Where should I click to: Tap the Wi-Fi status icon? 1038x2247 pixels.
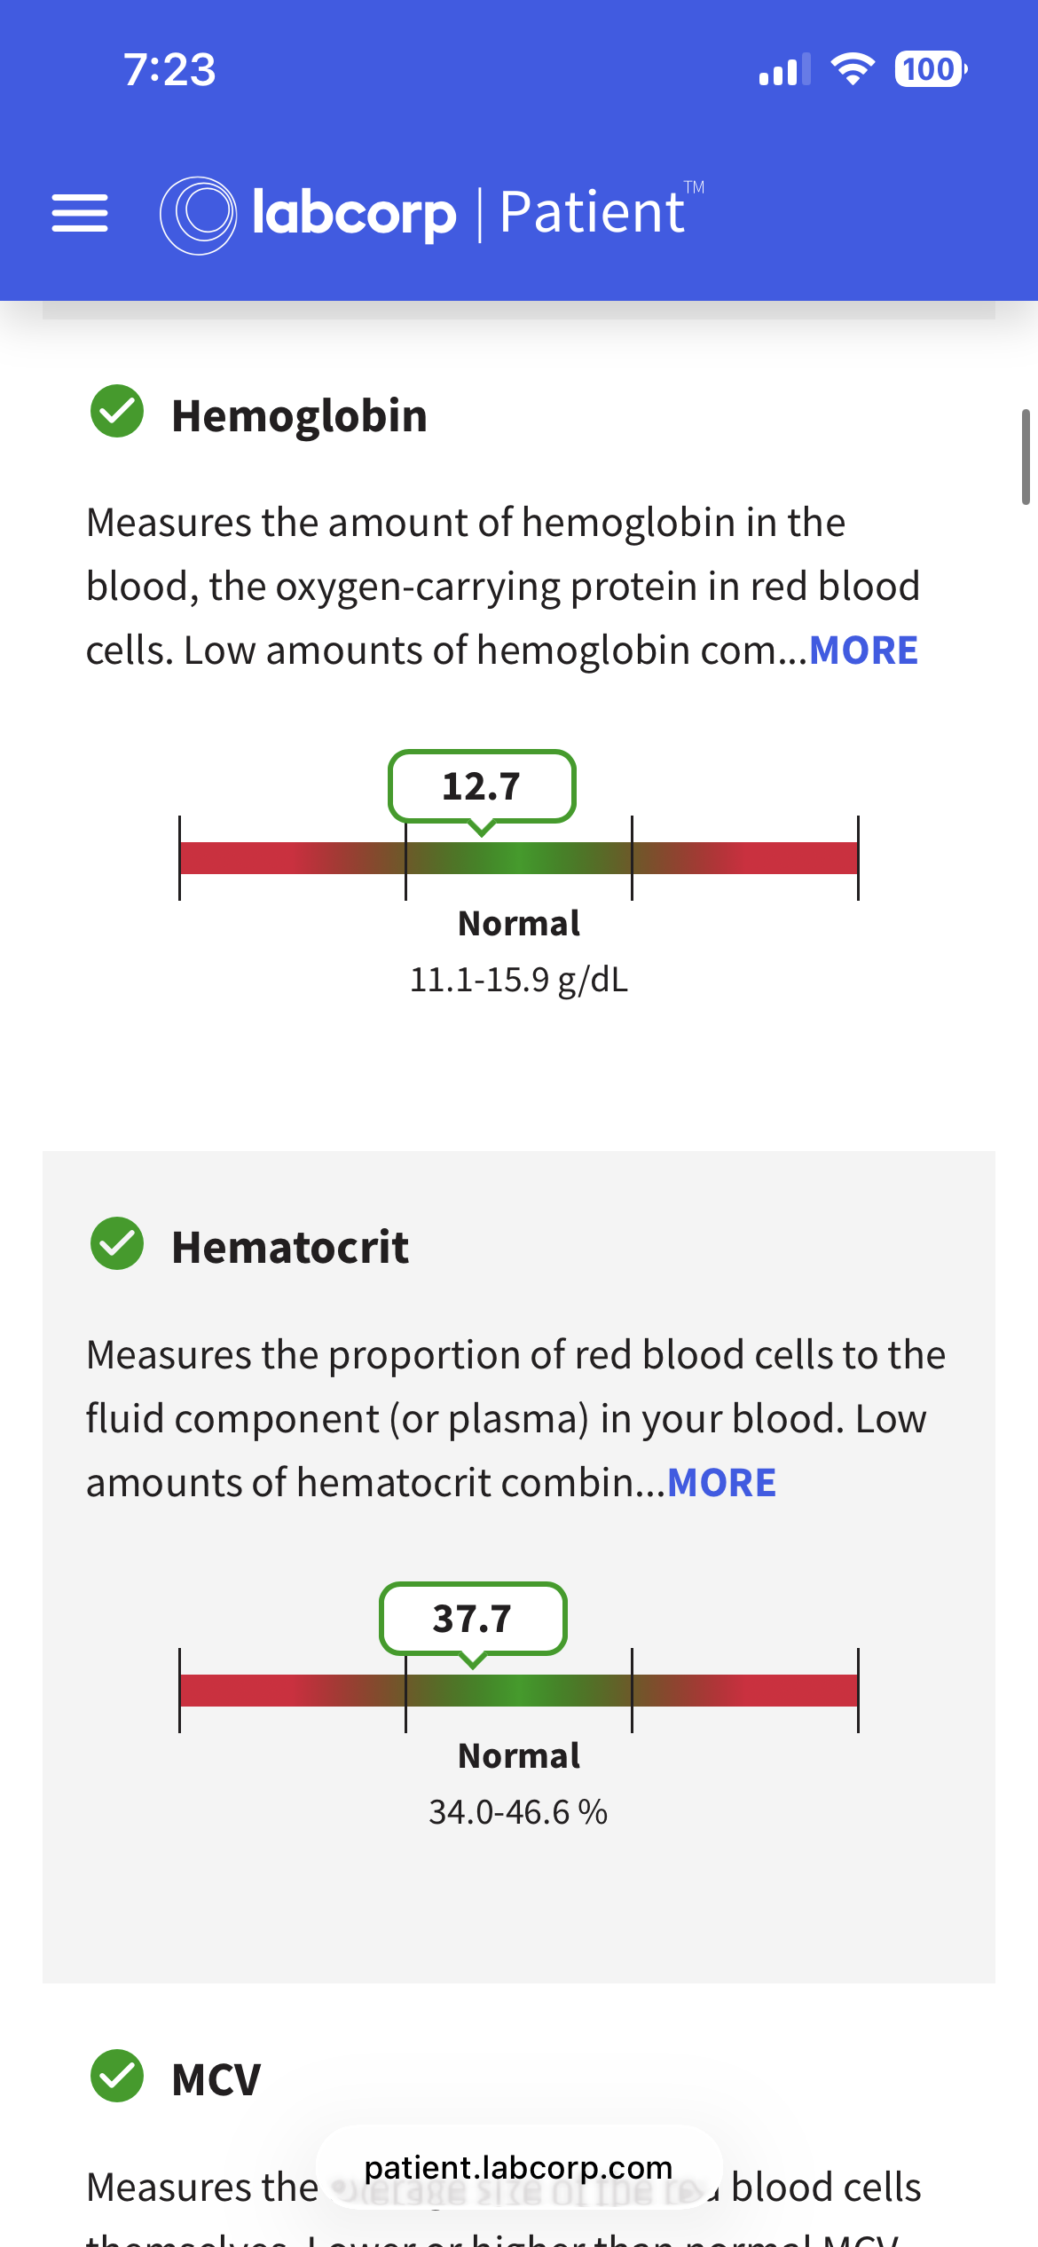[853, 69]
